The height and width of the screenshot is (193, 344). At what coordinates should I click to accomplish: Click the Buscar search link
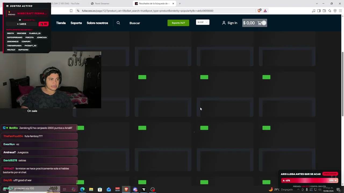135,23
